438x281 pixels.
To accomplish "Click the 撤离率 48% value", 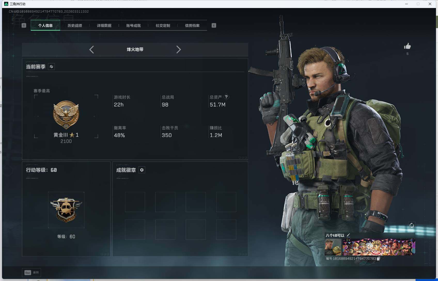I will 119,135.
